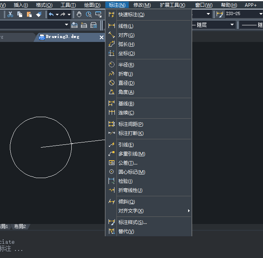263x258 pixels.
Task: Select Radius dimension (半径) menu entry
Action: pos(126,65)
